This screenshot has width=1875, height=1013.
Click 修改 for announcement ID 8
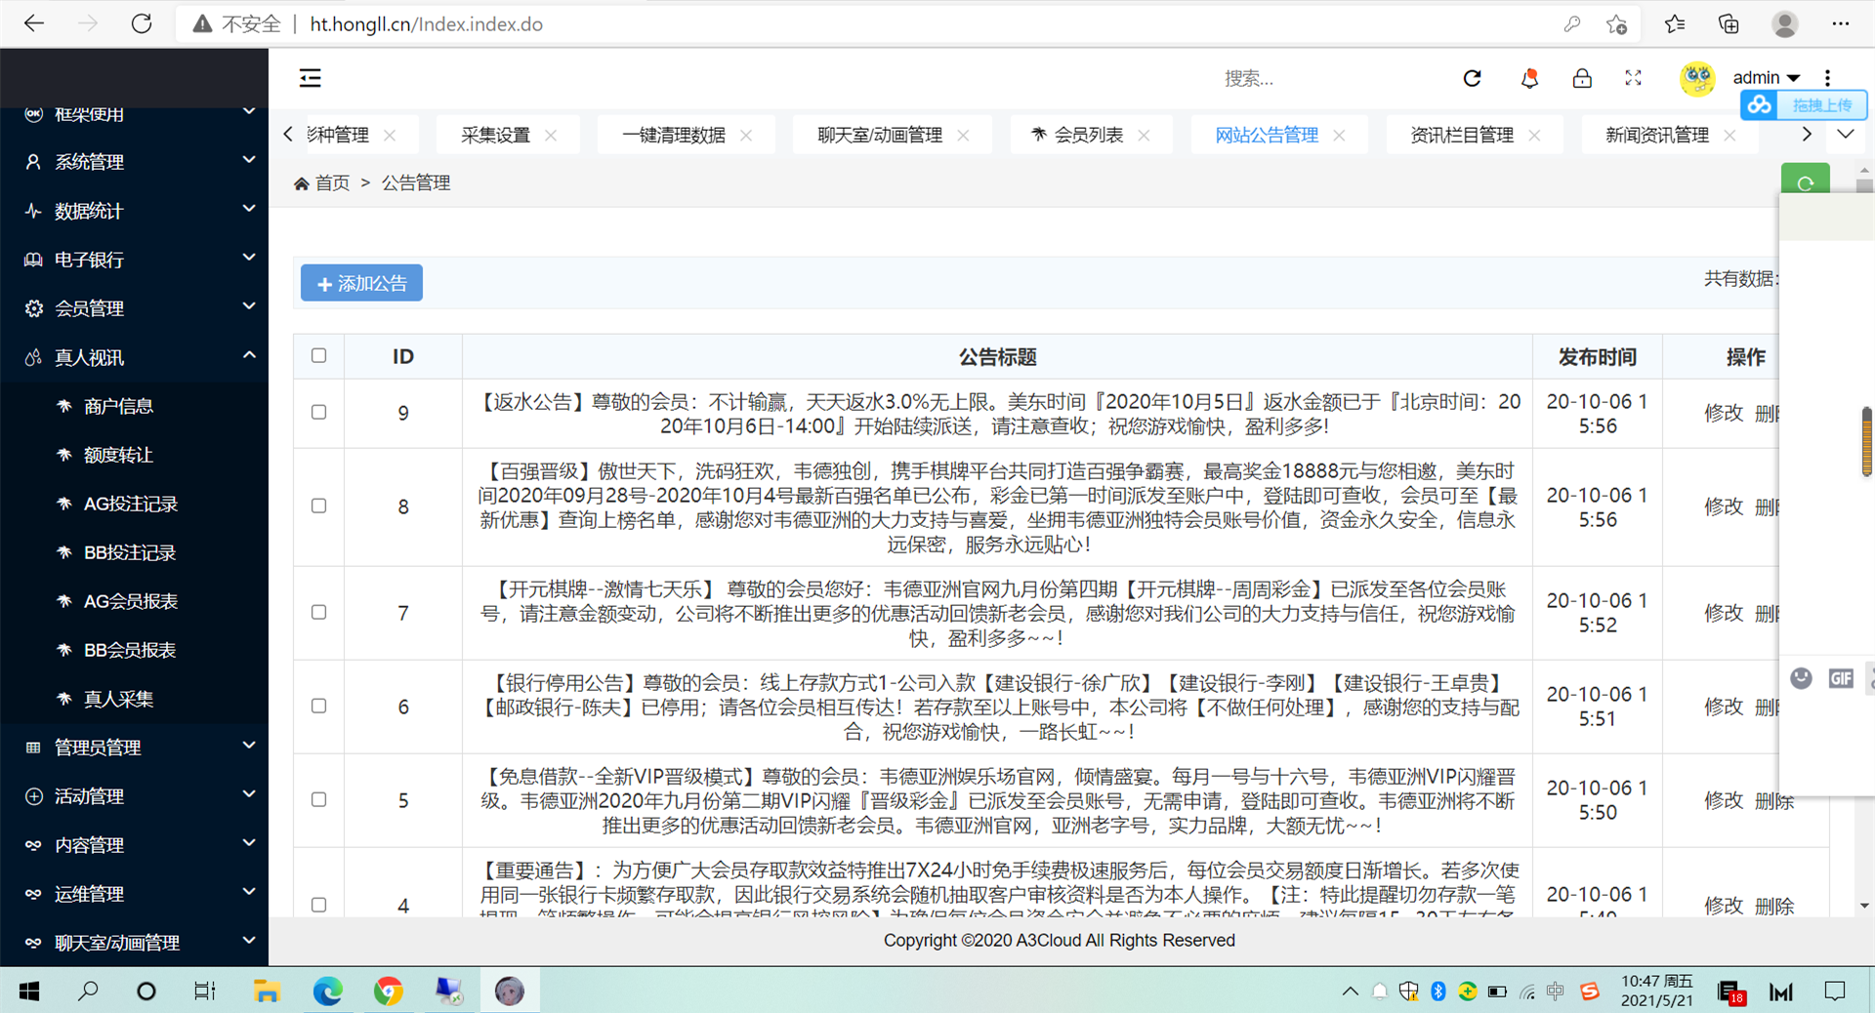[x=1723, y=506]
